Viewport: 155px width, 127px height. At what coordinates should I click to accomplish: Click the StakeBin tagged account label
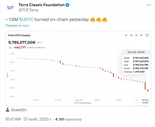19,110
